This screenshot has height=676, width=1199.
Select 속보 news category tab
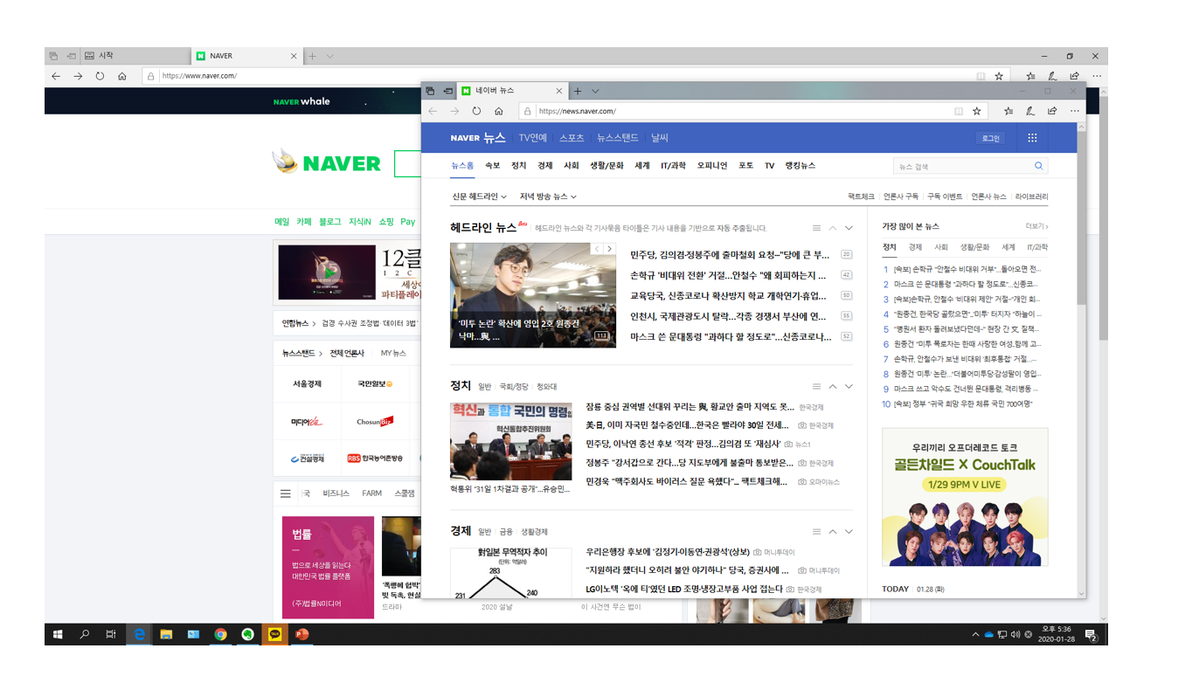pyautogui.click(x=492, y=165)
